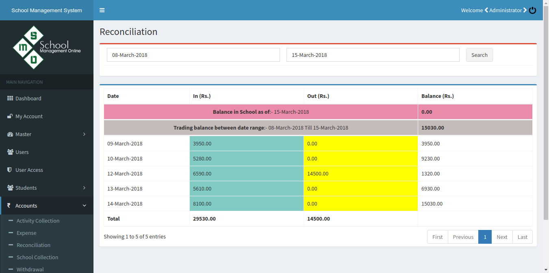Click the 8100.00 In amount cell
The height and width of the screenshot is (273, 549).
coord(247,204)
